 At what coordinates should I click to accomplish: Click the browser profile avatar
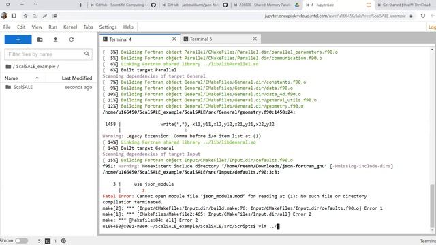click(4, 16)
